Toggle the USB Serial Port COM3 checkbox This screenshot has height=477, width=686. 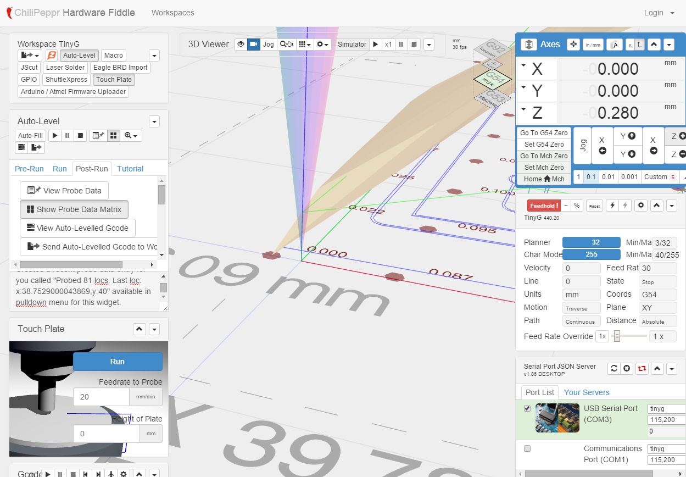[527, 408]
